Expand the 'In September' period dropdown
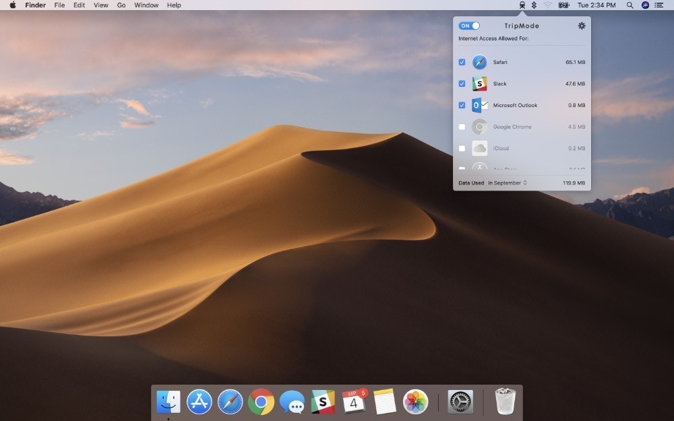674x421 pixels. pyautogui.click(x=508, y=183)
